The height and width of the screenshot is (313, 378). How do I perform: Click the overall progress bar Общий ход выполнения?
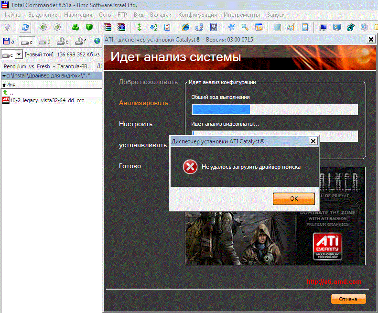pyautogui.click(x=274, y=109)
